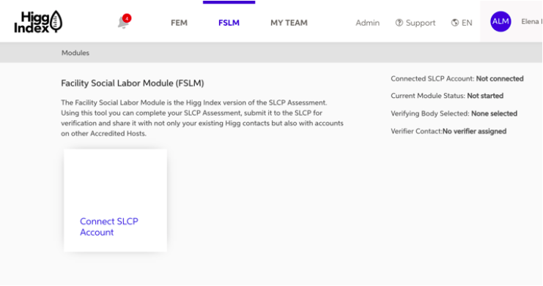Go to the MY TEAM tab
This screenshot has width=543, height=286.
coord(289,23)
